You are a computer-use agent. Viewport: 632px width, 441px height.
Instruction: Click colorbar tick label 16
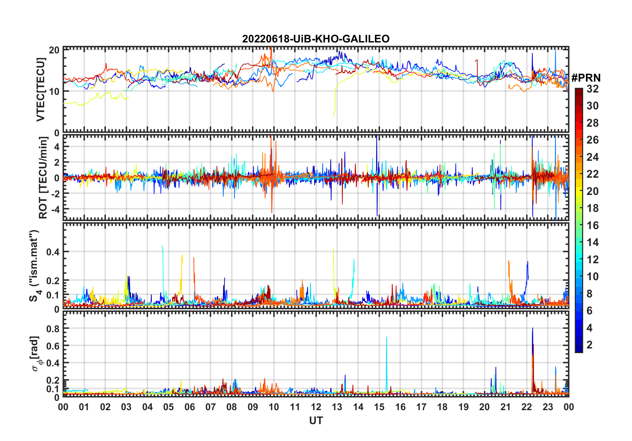coord(592,225)
